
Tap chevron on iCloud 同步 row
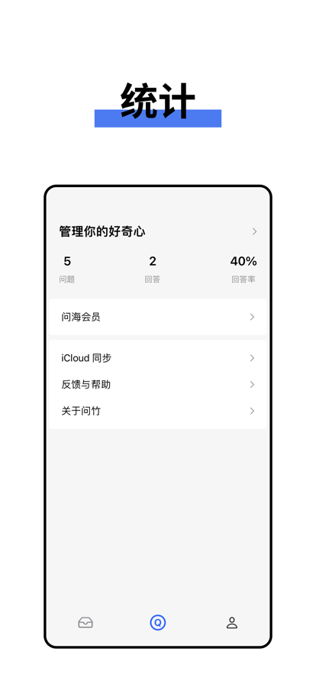point(252,358)
